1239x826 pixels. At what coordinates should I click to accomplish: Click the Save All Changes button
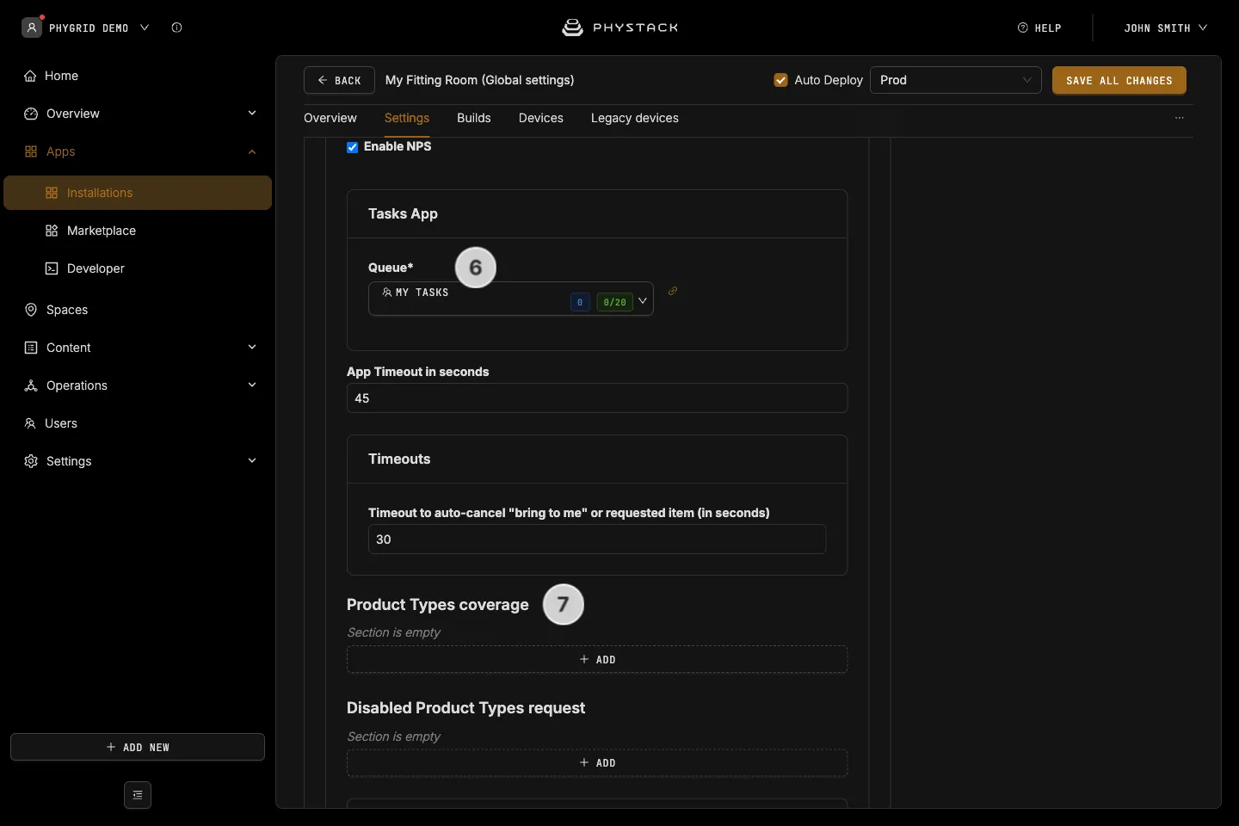(1119, 80)
